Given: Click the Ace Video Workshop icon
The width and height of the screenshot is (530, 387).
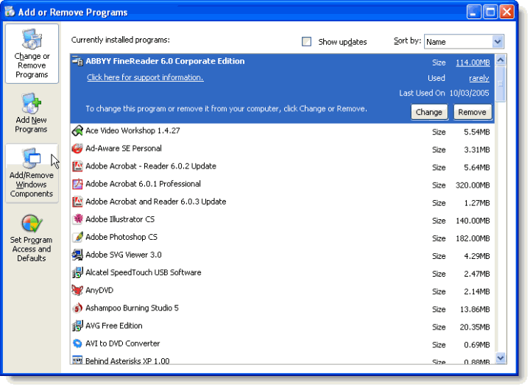Looking at the screenshot, I should click(x=77, y=131).
